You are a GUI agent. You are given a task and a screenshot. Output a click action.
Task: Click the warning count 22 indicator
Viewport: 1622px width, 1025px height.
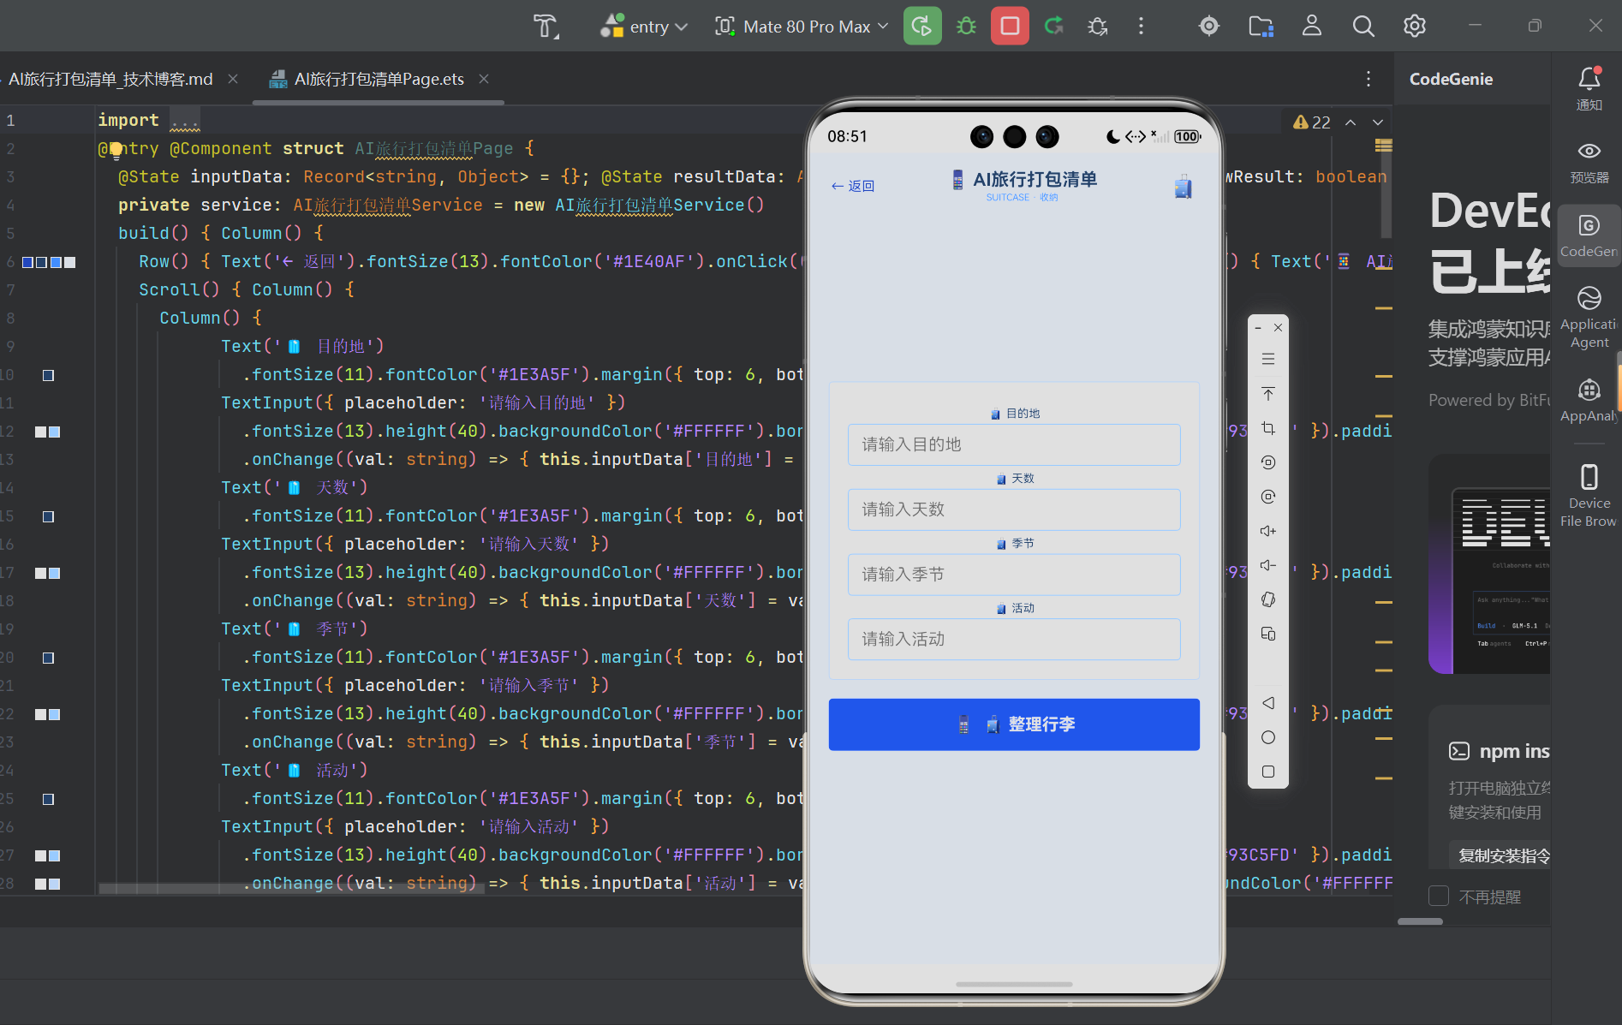[1312, 122]
